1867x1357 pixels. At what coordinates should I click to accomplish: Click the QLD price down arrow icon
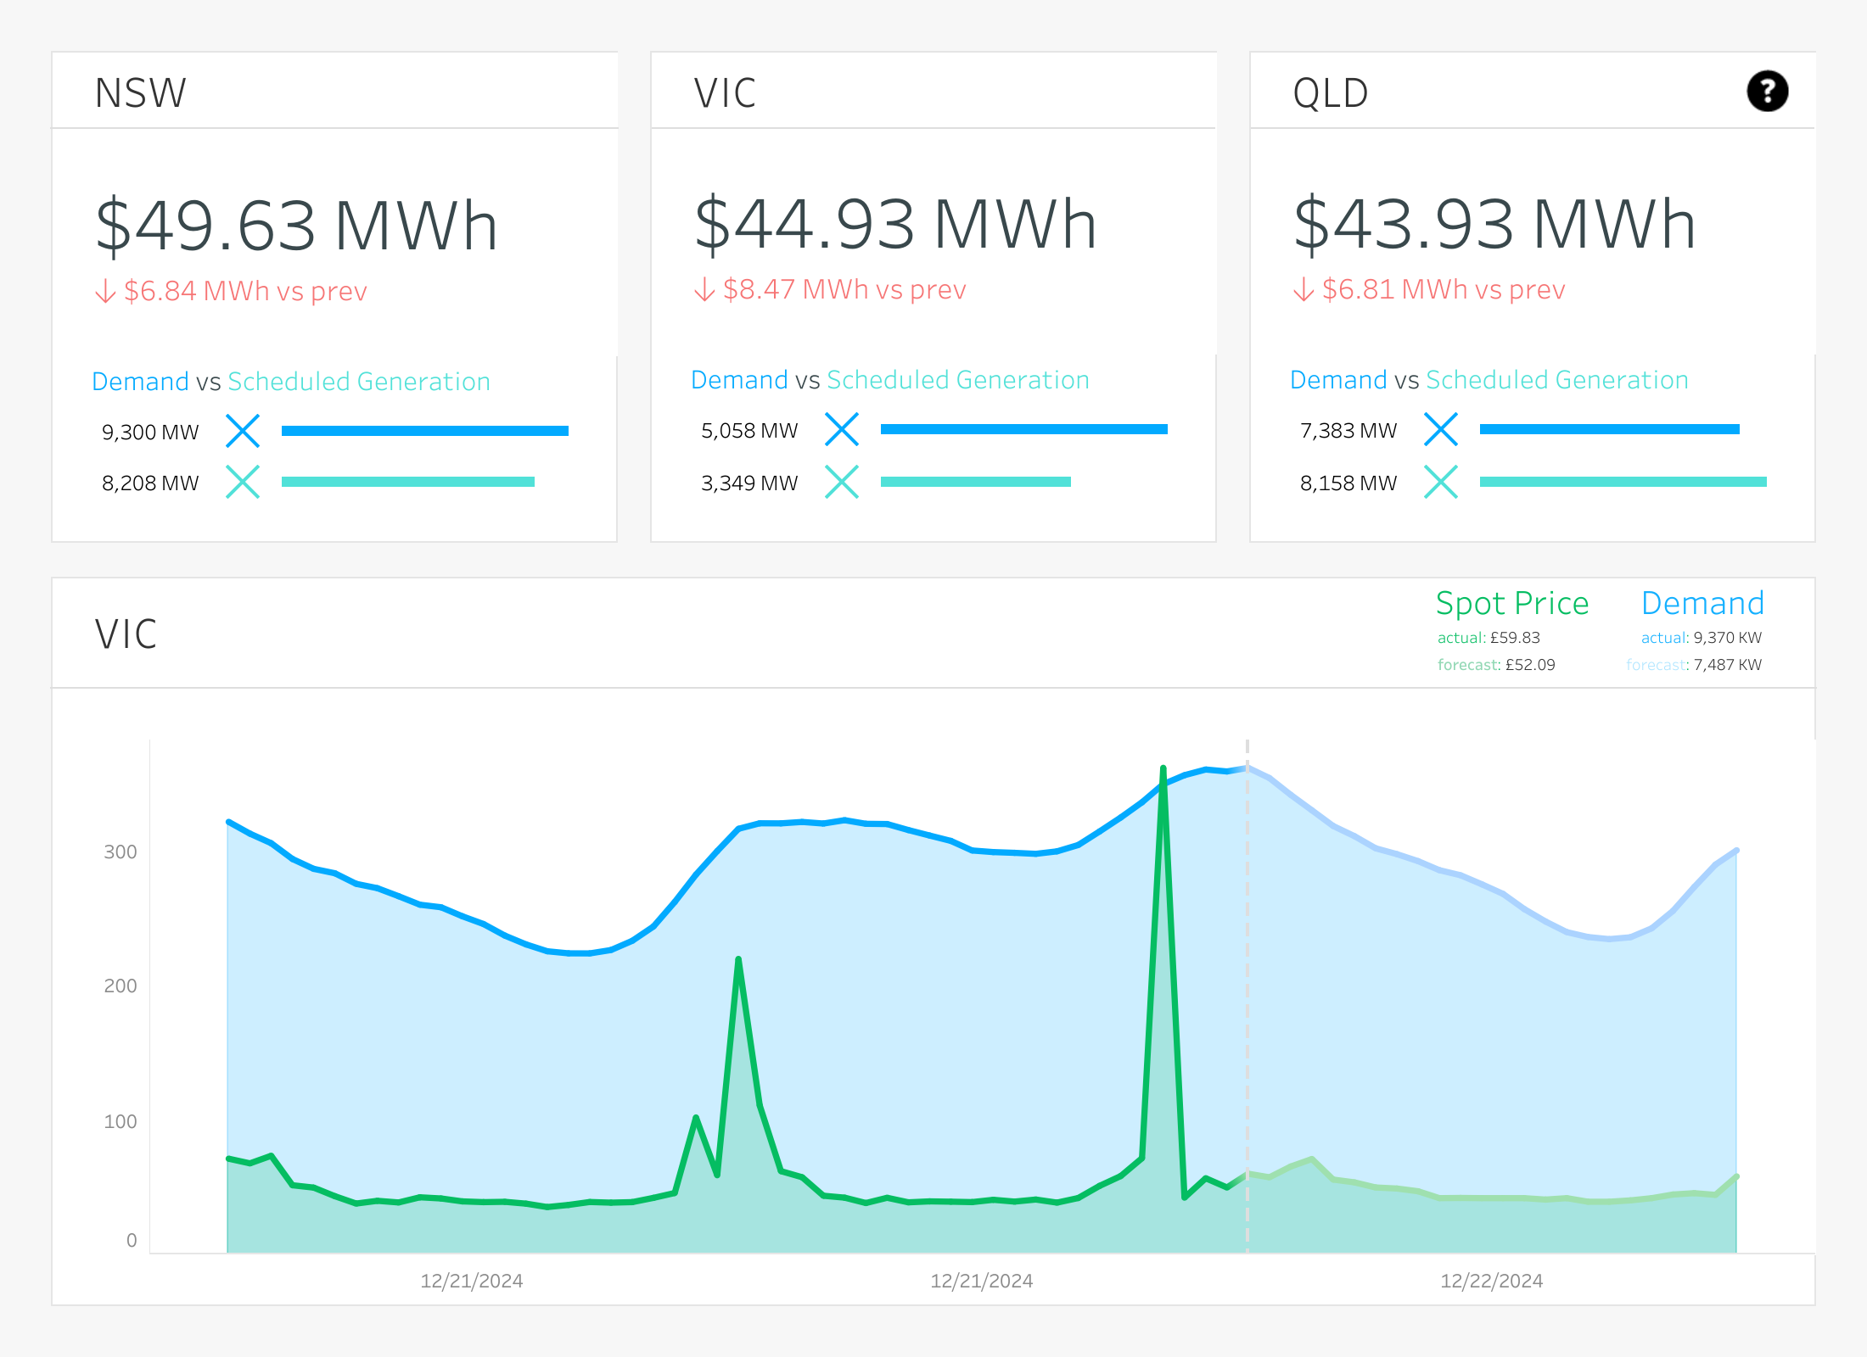1304,289
